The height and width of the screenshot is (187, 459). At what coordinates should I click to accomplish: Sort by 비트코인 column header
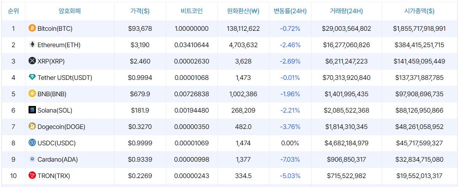point(192,11)
